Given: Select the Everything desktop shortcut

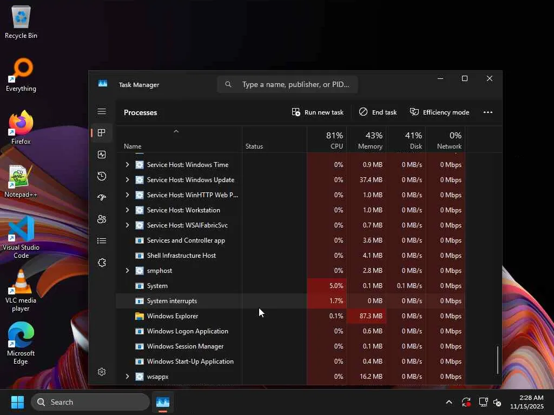Looking at the screenshot, I should click(21, 75).
